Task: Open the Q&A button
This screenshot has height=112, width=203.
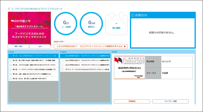Action: click(40, 46)
